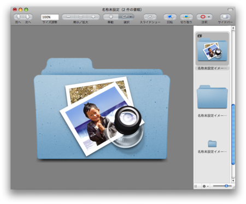Zoom out with the minus button
Screen dimensions: 246x204
68,17
